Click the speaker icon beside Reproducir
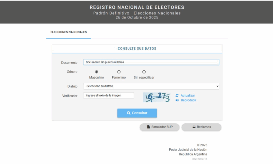 click(177, 100)
